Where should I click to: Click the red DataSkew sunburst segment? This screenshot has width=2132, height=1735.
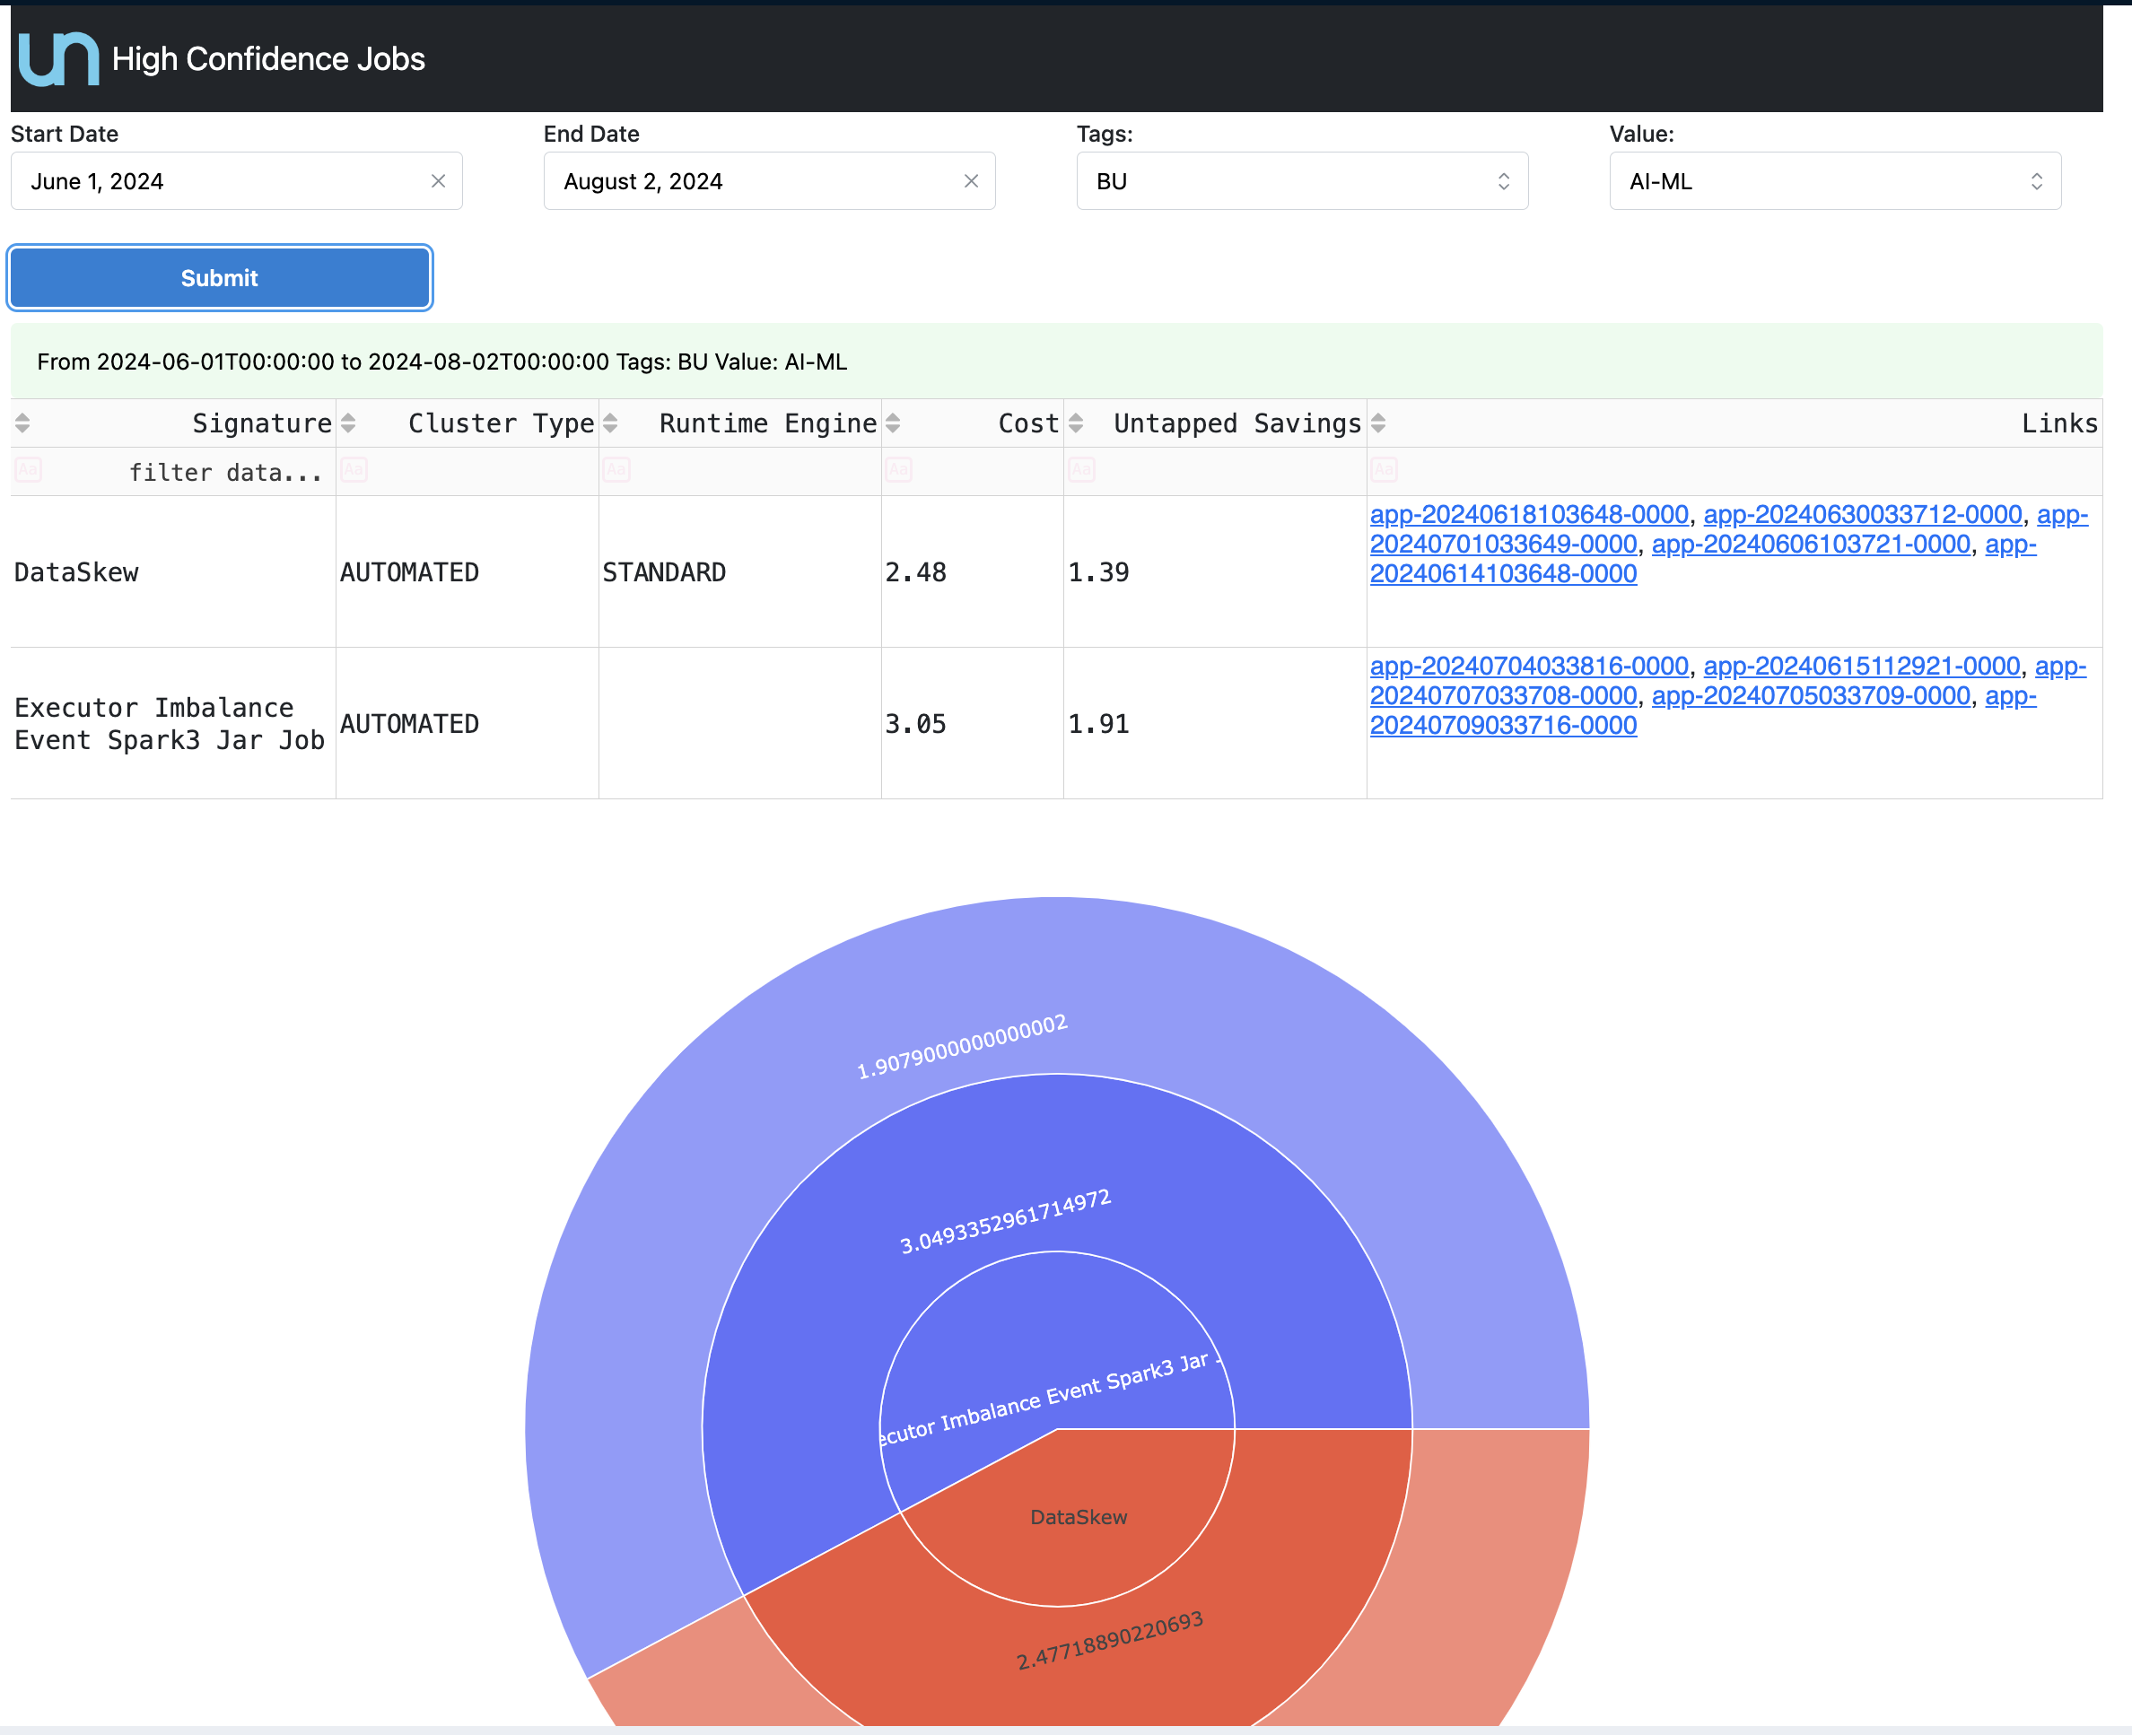click(x=1078, y=1517)
